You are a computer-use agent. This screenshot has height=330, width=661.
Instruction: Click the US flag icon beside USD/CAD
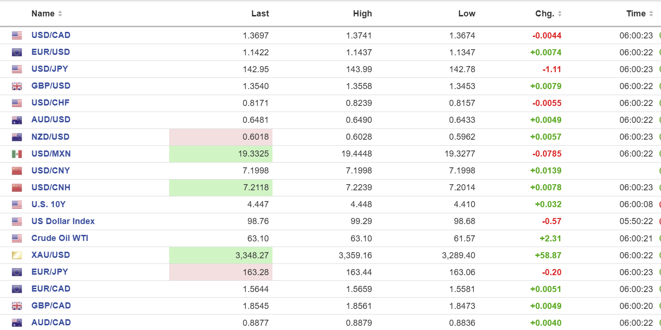(x=17, y=35)
